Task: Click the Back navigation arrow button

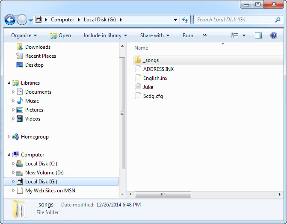Action: (10, 20)
